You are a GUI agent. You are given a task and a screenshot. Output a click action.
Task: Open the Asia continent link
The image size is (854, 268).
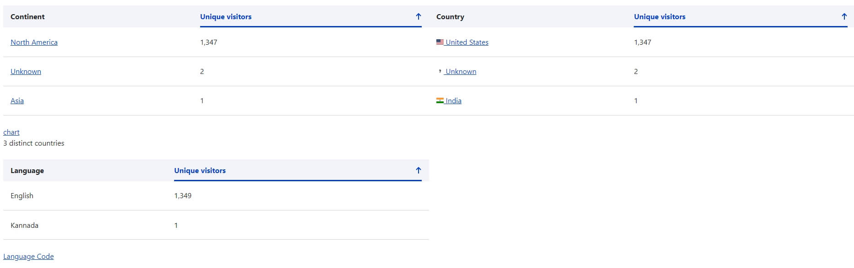pyautogui.click(x=17, y=101)
